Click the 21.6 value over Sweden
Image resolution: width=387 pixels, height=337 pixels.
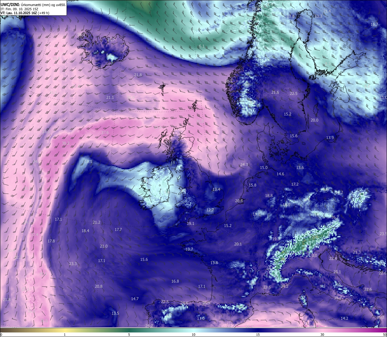pyautogui.click(x=275, y=92)
